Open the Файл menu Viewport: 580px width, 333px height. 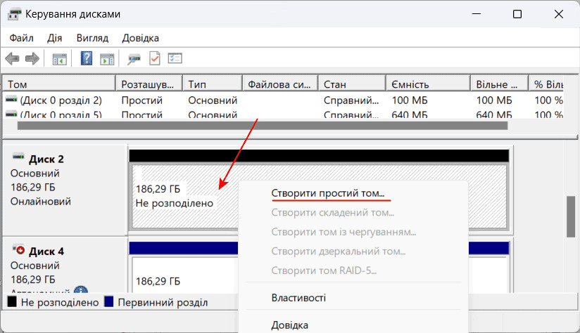tap(22, 38)
